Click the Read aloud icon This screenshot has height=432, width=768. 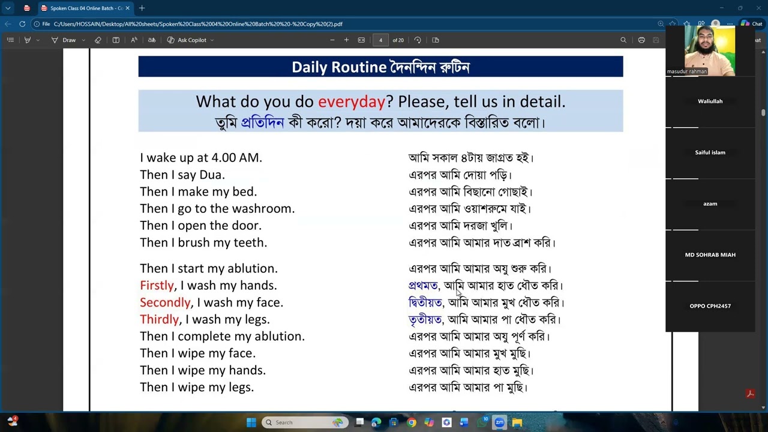(x=134, y=40)
